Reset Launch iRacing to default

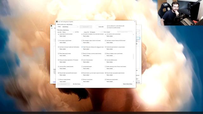coord(86,62)
